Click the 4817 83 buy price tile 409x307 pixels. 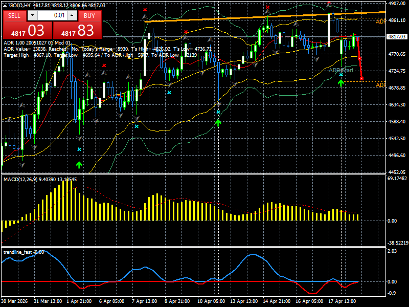[x=77, y=30]
